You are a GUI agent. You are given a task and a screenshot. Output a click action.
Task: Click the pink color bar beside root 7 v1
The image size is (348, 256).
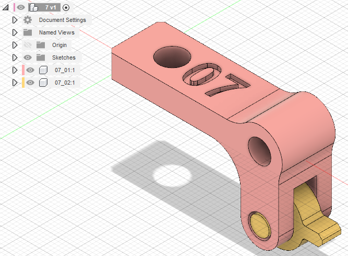tap(15, 7)
